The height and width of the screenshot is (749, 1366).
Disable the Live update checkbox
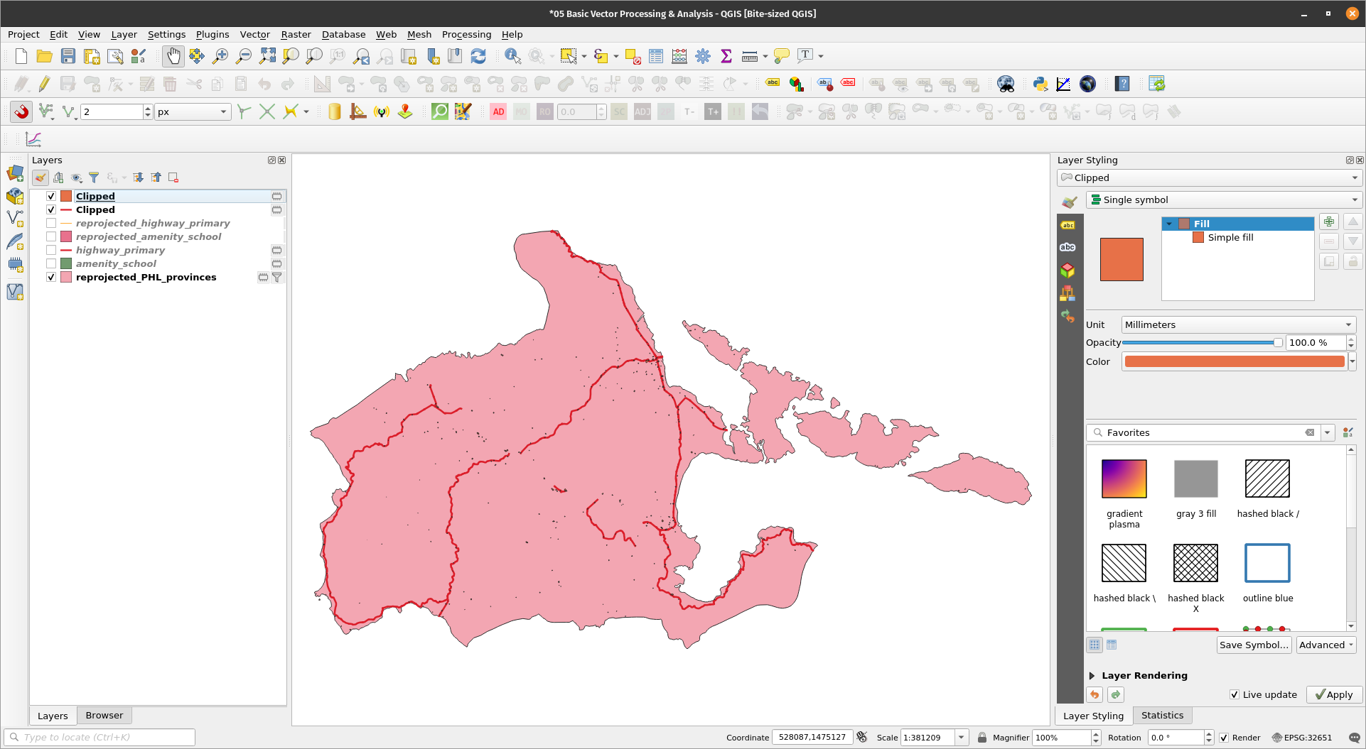pyautogui.click(x=1235, y=694)
